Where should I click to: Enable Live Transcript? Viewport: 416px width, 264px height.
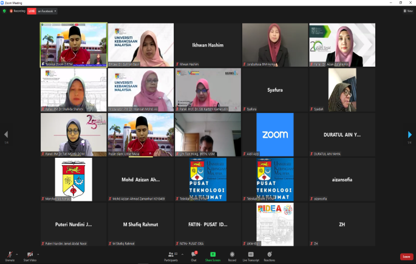tap(251, 255)
